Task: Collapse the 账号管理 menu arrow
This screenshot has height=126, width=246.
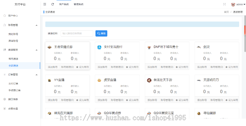Action: (37, 25)
